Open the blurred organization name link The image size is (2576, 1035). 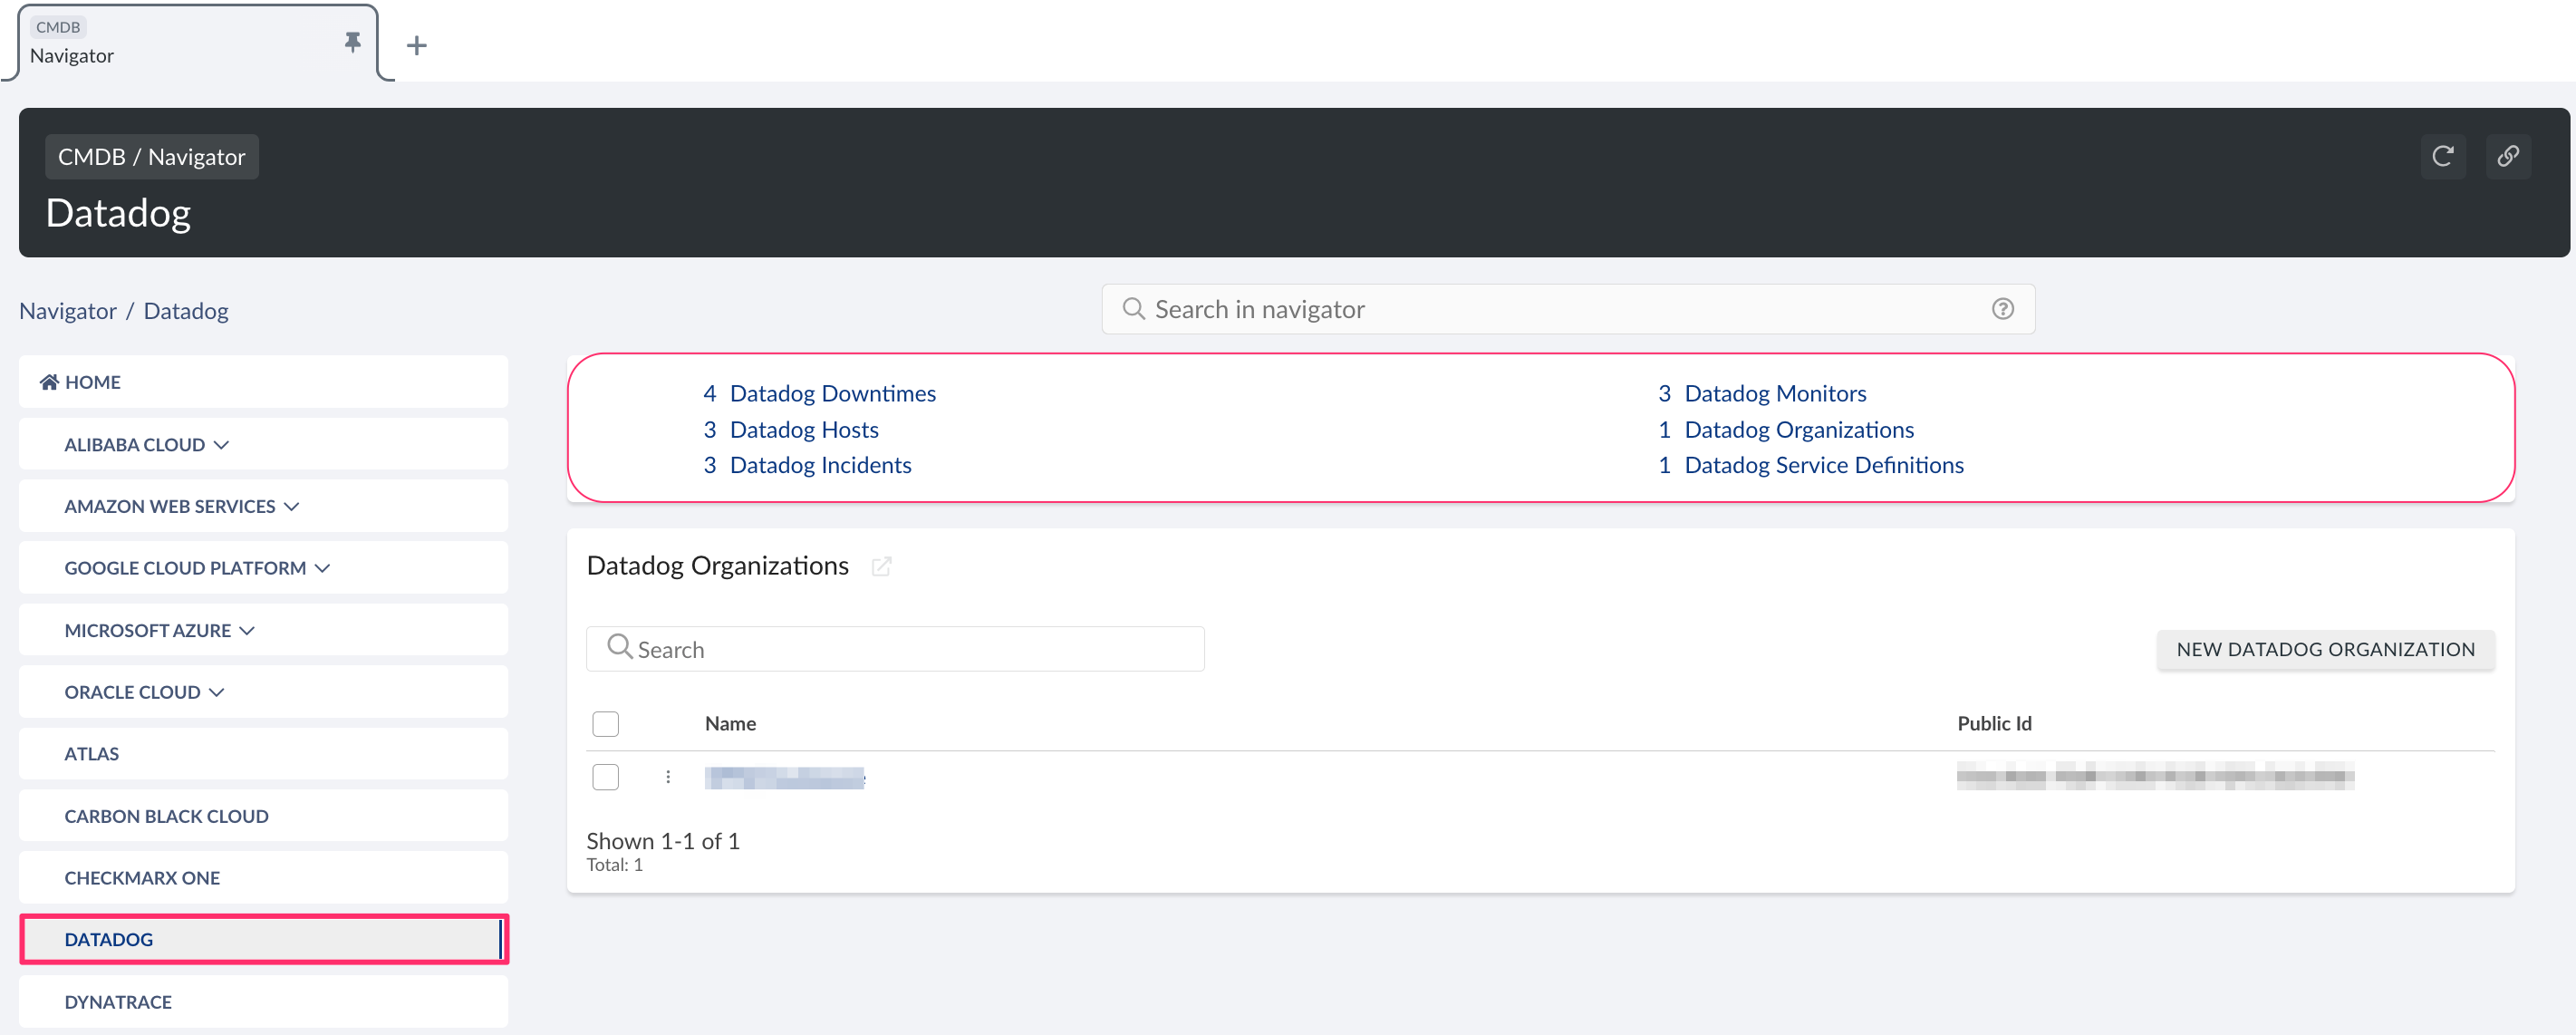[785, 777]
